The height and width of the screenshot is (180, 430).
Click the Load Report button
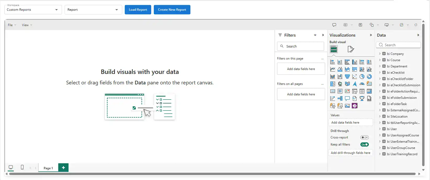pos(138,10)
